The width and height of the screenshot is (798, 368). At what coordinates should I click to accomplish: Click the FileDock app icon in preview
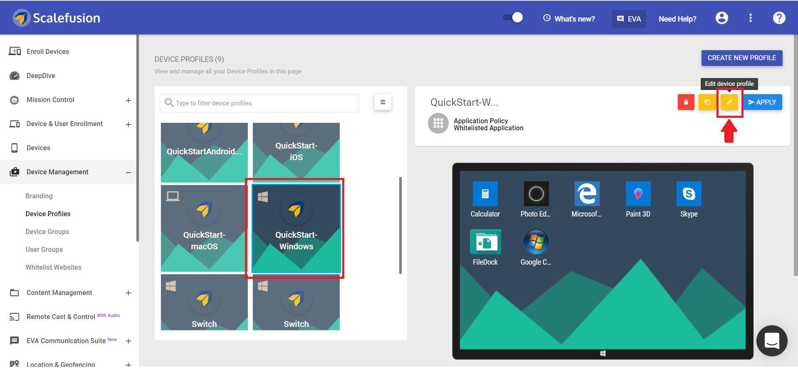(x=485, y=242)
